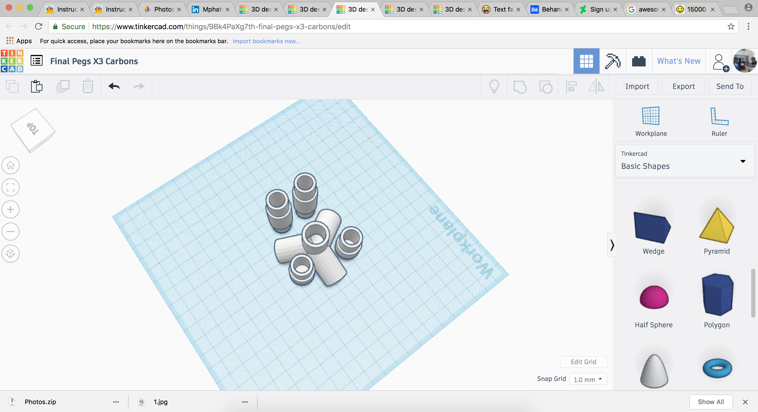The height and width of the screenshot is (412, 758).
Task: Click the Zoom in plus icon
Action: click(x=11, y=209)
